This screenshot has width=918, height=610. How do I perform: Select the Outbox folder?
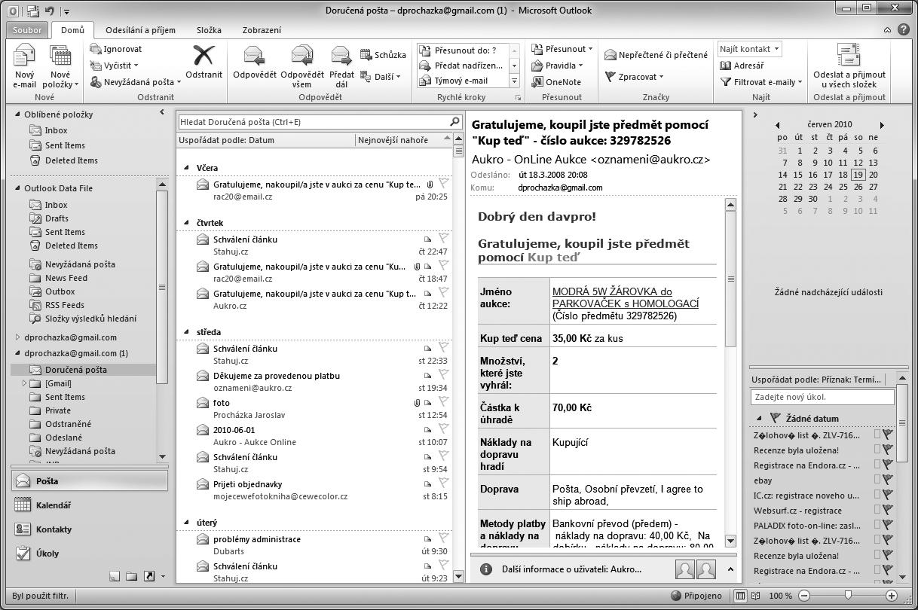point(60,291)
